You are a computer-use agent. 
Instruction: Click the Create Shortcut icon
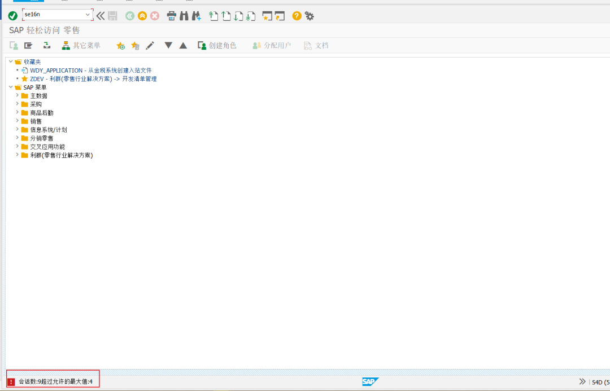click(280, 16)
